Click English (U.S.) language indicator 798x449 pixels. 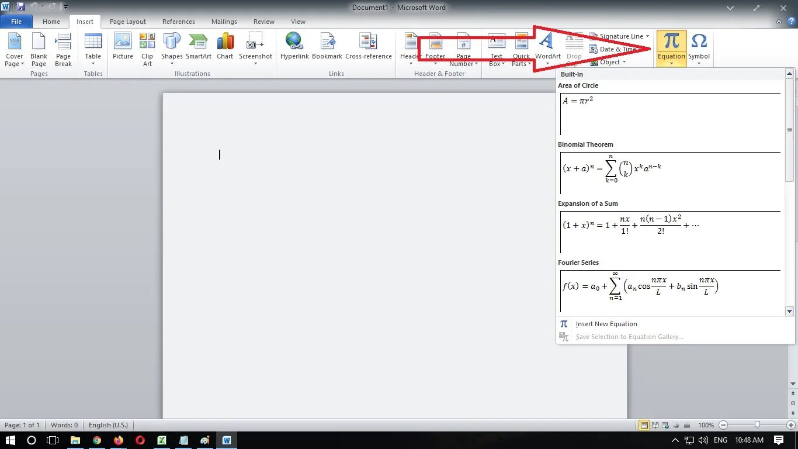coord(108,425)
